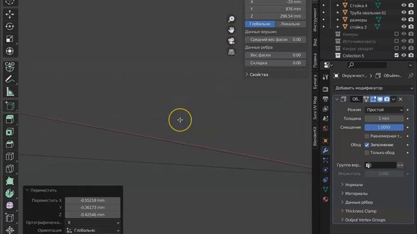Viewport: 417px width, 234px height.
Task: Toggle visibility of стойка 3
Action: coord(404,27)
